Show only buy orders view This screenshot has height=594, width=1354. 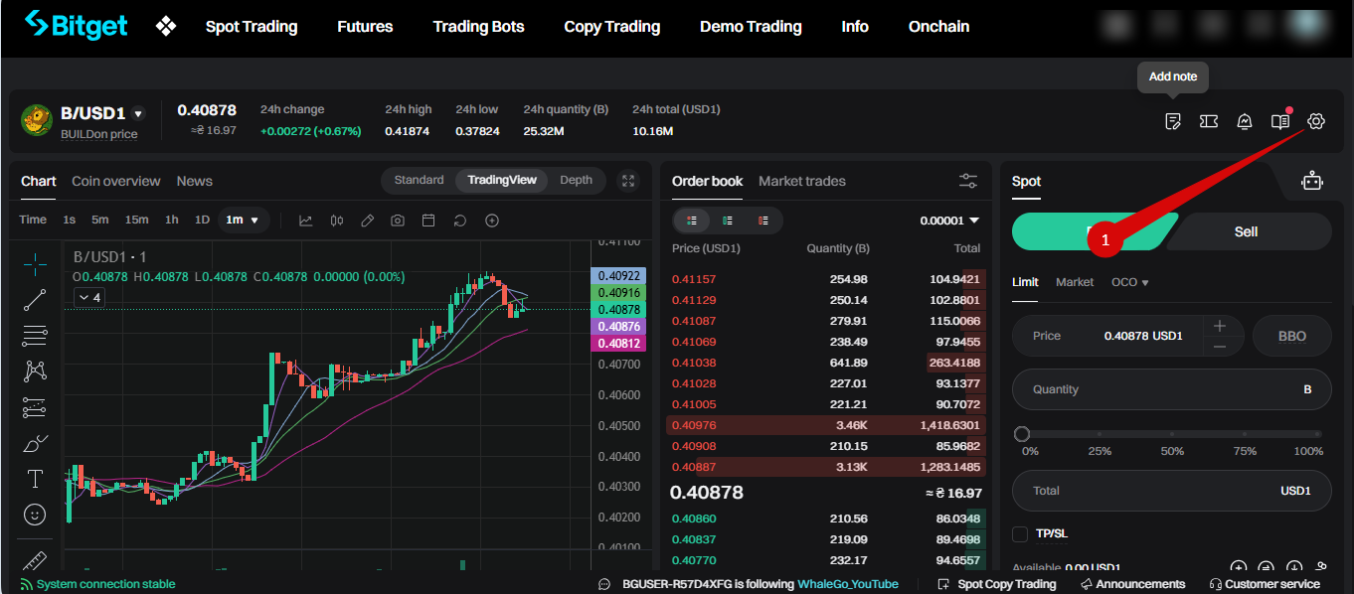[x=728, y=221]
